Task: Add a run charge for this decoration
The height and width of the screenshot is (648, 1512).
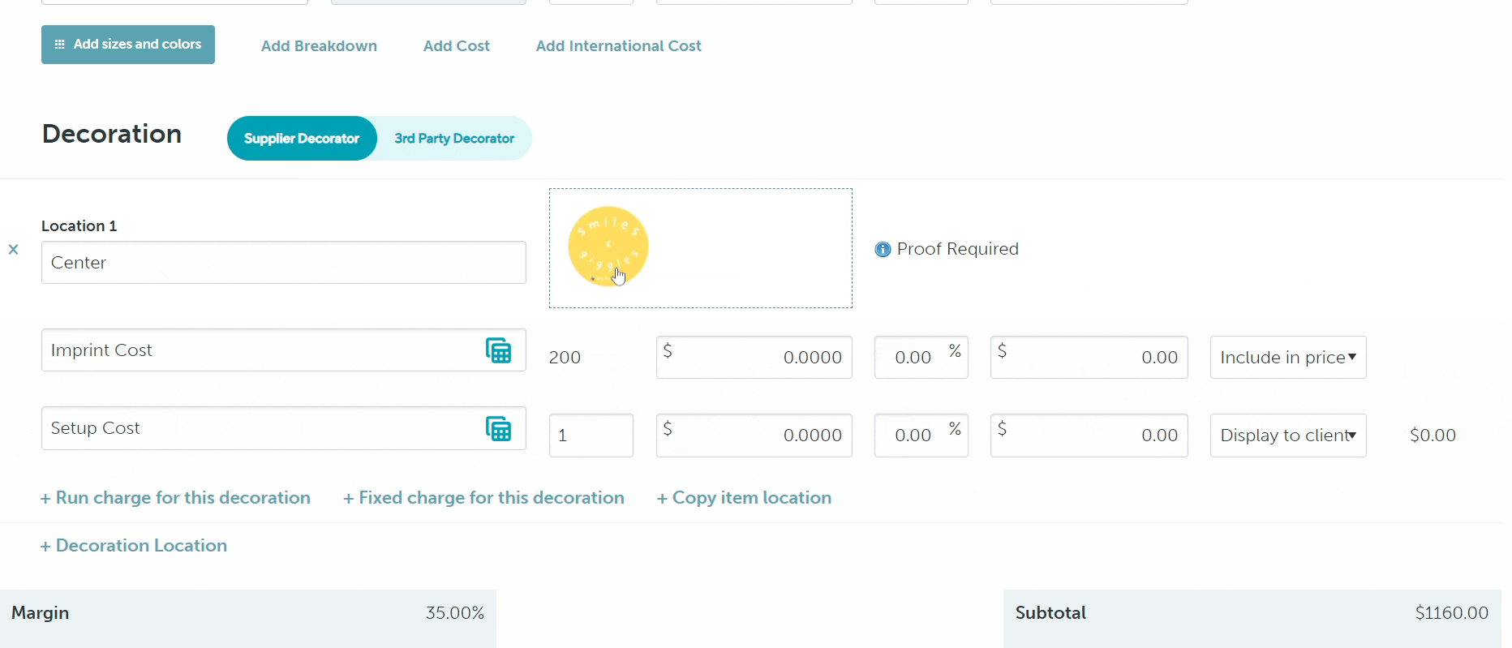Action: [175, 498]
